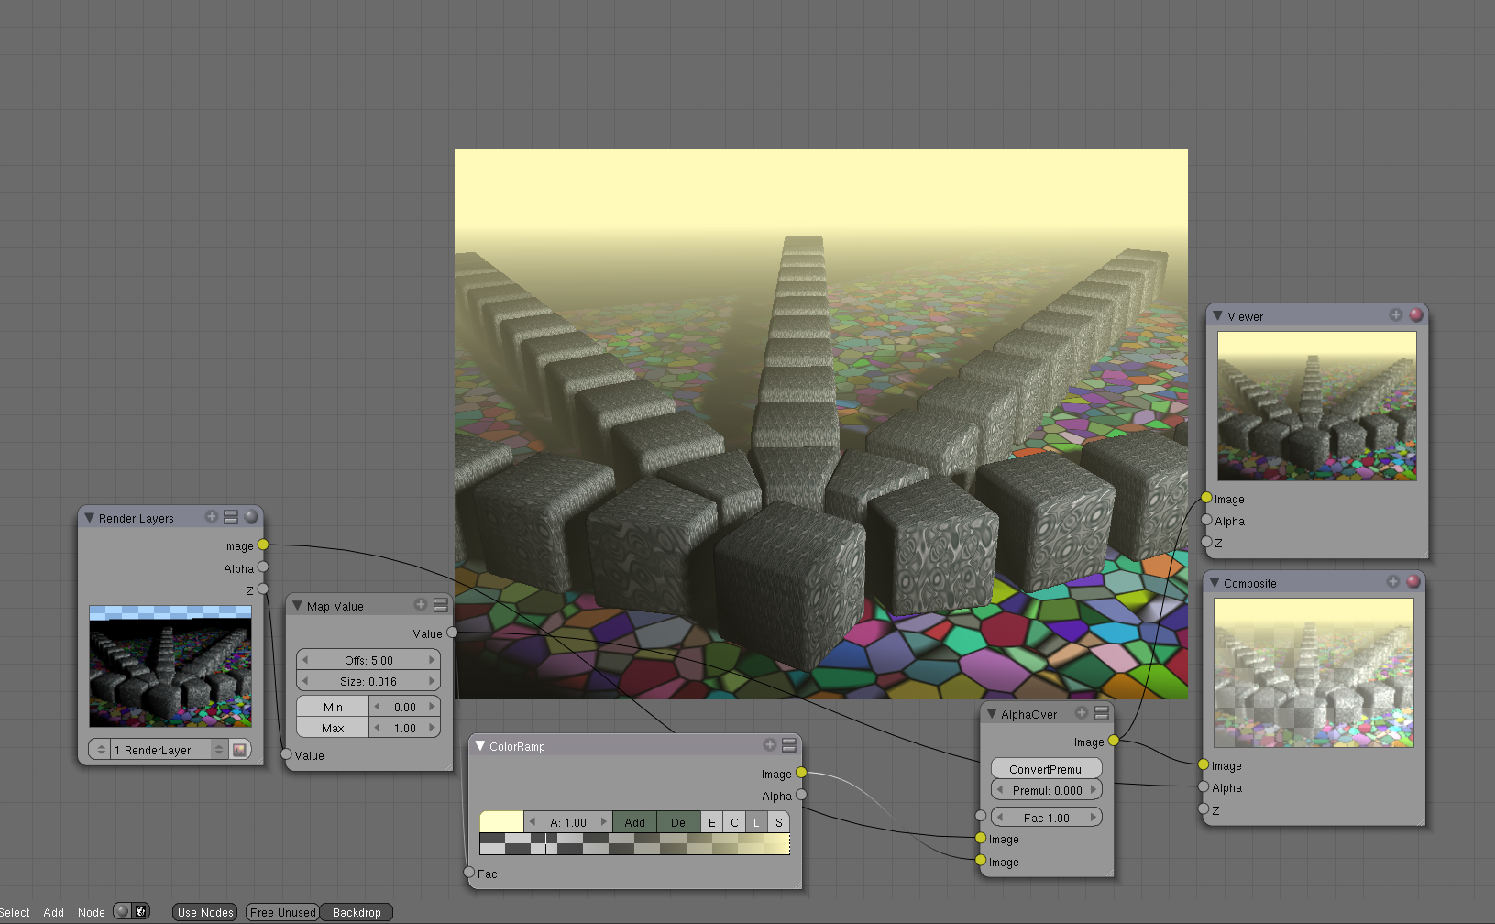
Task: Click the Free Unused button
Action: coord(282,912)
